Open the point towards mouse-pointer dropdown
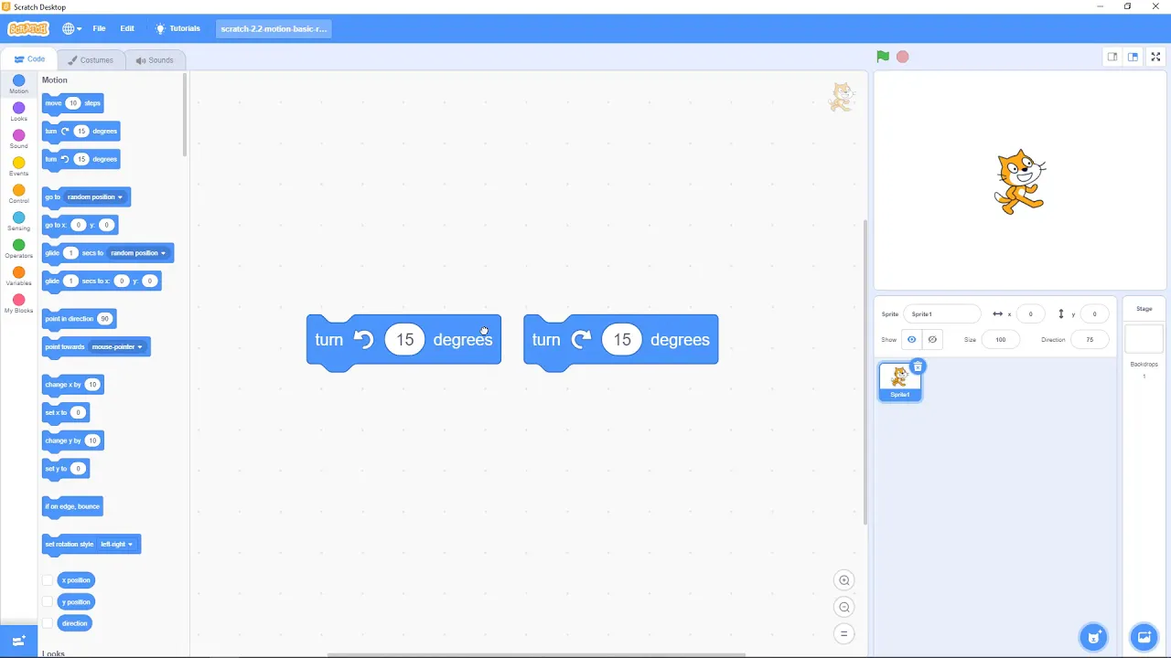This screenshot has height=658, width=1171. pyautogui.click(x=117, y=347)
